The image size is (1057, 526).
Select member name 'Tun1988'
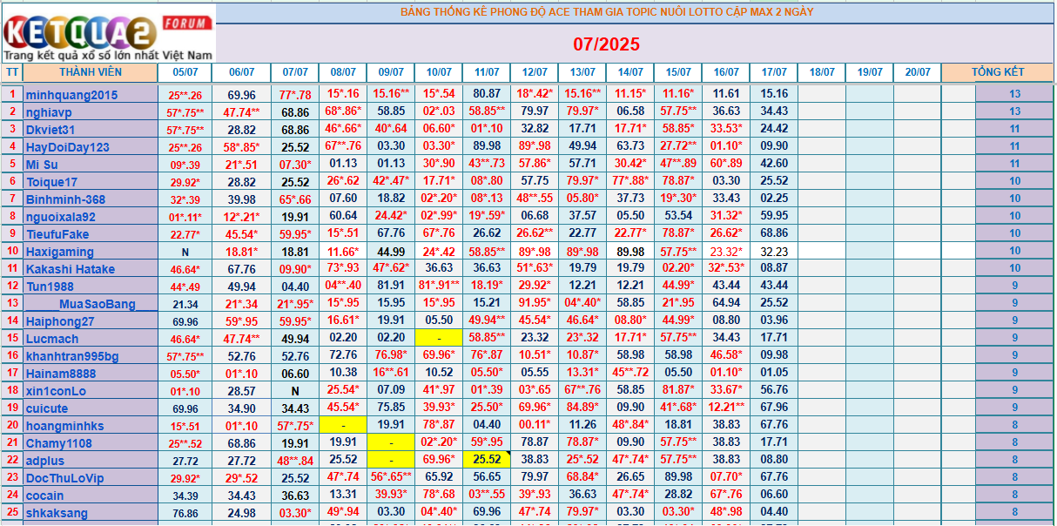click(x=50, y=287)
